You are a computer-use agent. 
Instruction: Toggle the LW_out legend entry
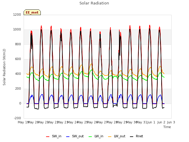pyautogui.click(x=117, y=136)
